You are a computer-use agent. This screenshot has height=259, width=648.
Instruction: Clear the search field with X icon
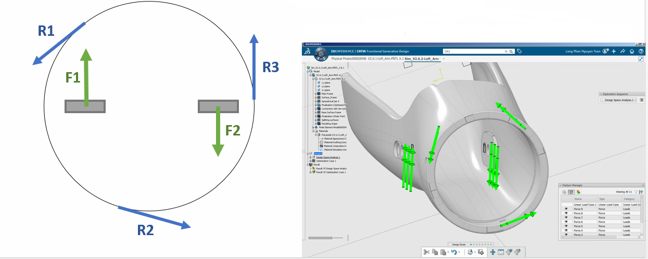tap(506, 51)
